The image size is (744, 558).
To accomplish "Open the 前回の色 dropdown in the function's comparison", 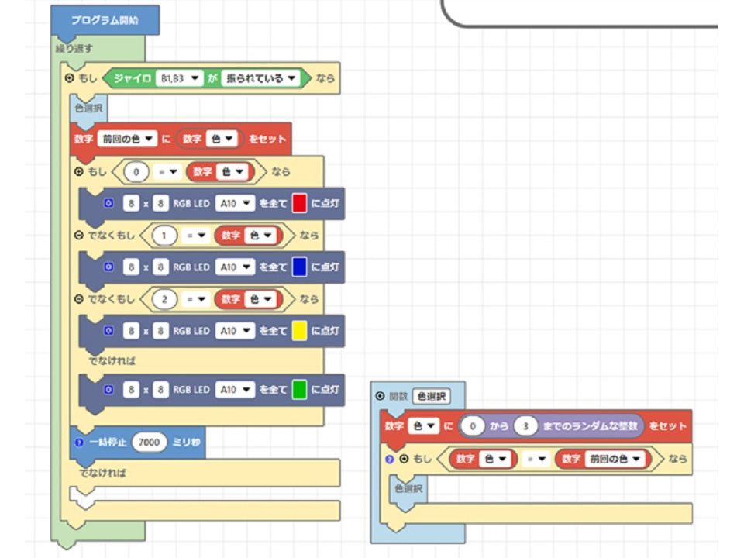I will pos(615,459).
